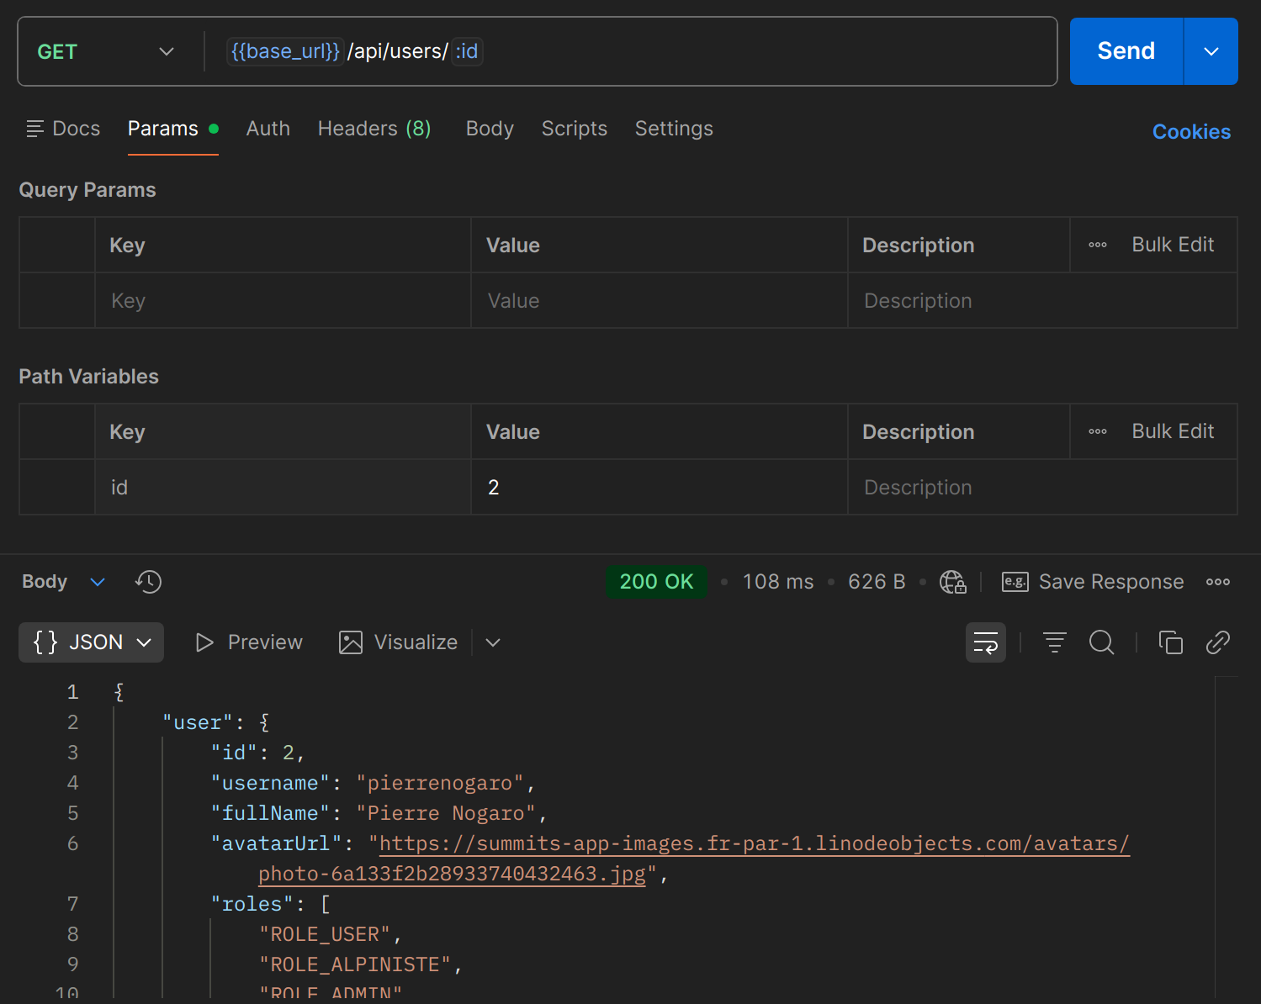This screenshot has width=1261, height=1004.
Task: Open the filter response icon
Action: 1054,642
